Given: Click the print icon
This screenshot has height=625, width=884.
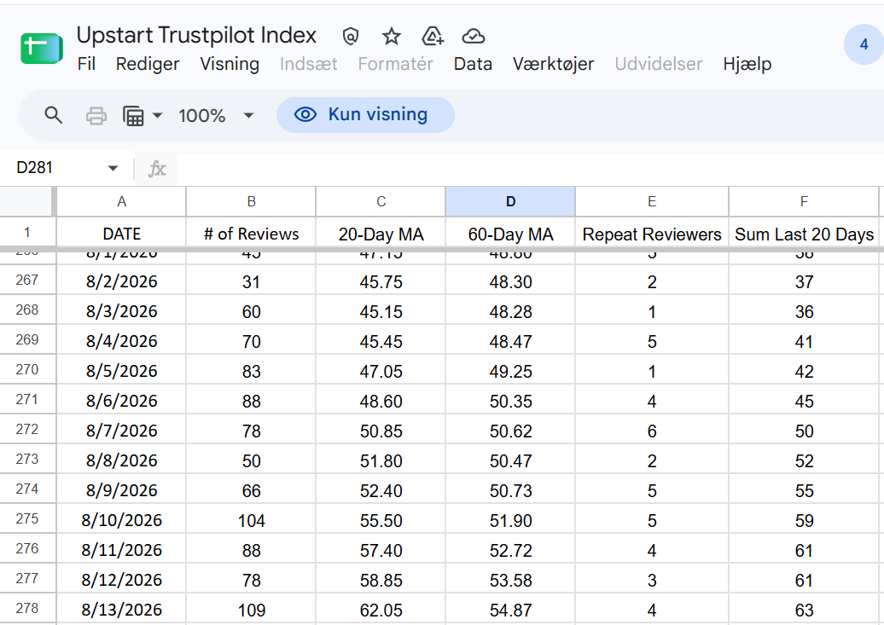Looking at the screenshot, I should click(96, 115).
